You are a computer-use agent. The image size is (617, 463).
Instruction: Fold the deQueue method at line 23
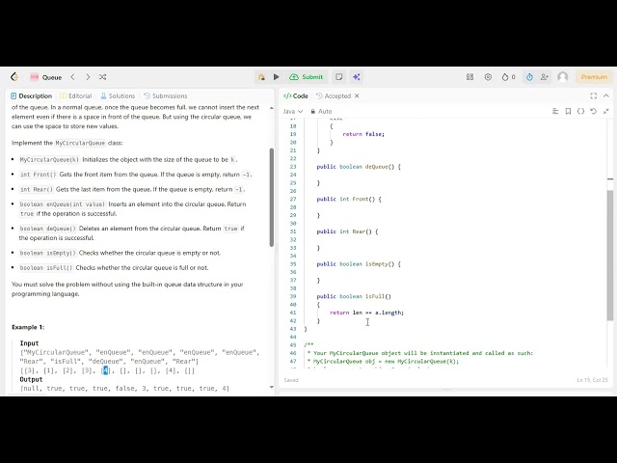pyautogui.click(x=307, y=167)
